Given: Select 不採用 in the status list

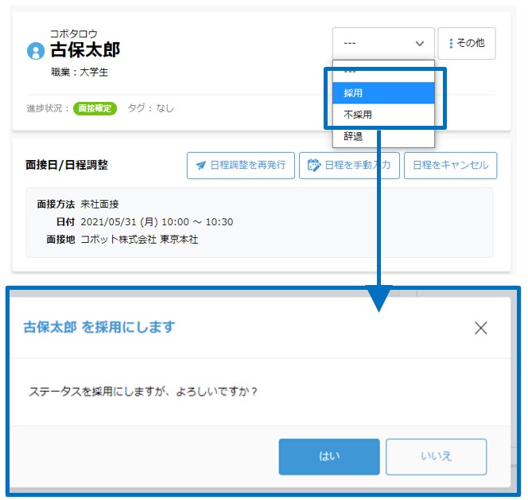Looking at the screenshot, I should point(383,115).
